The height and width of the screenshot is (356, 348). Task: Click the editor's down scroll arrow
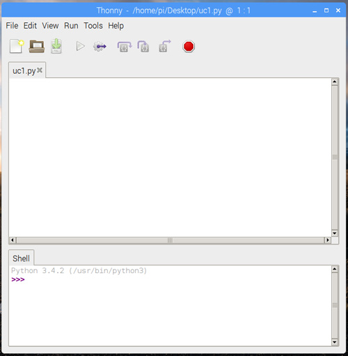335,233
